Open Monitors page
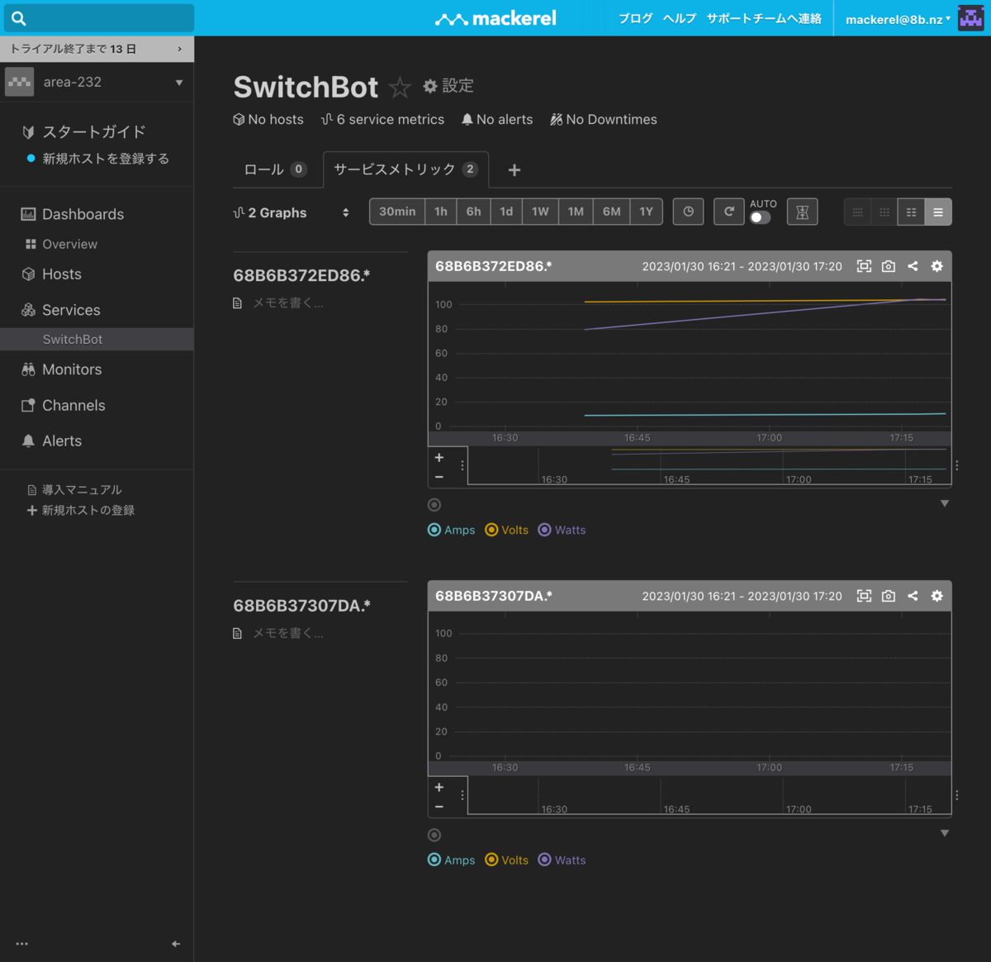The width and height of the screenshot is (991, 962). tap(72, 369)
